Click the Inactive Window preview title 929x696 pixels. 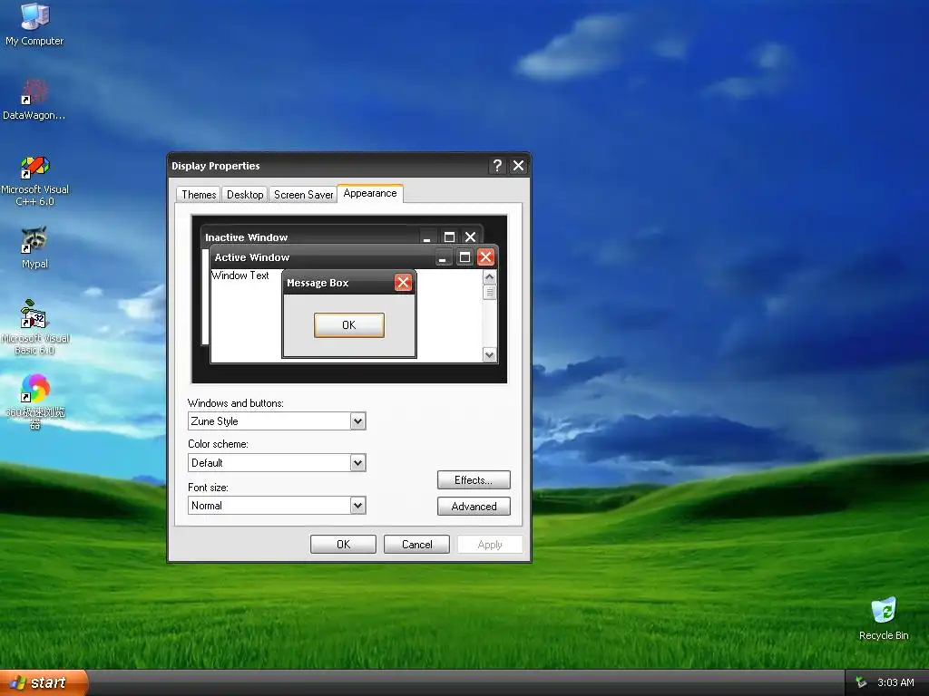(247, 237)
